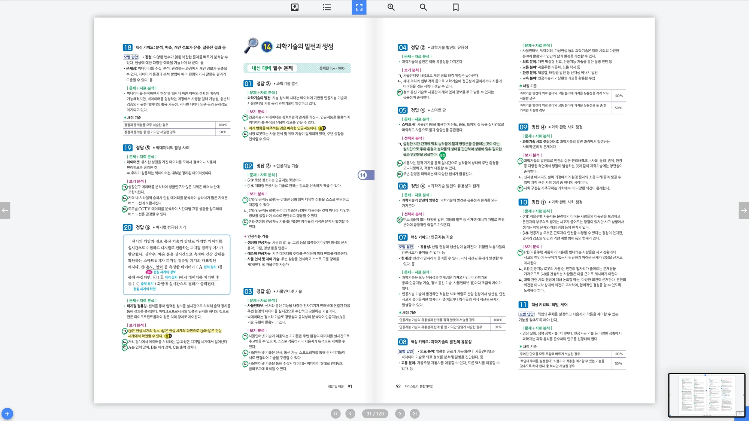Go to the previous page button
This screenshot has height=421, width=749.
(x=350, y=414)
